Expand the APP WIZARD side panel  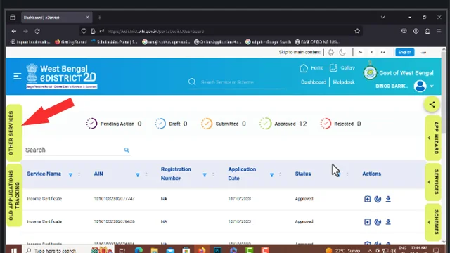[x=433, y=138]
